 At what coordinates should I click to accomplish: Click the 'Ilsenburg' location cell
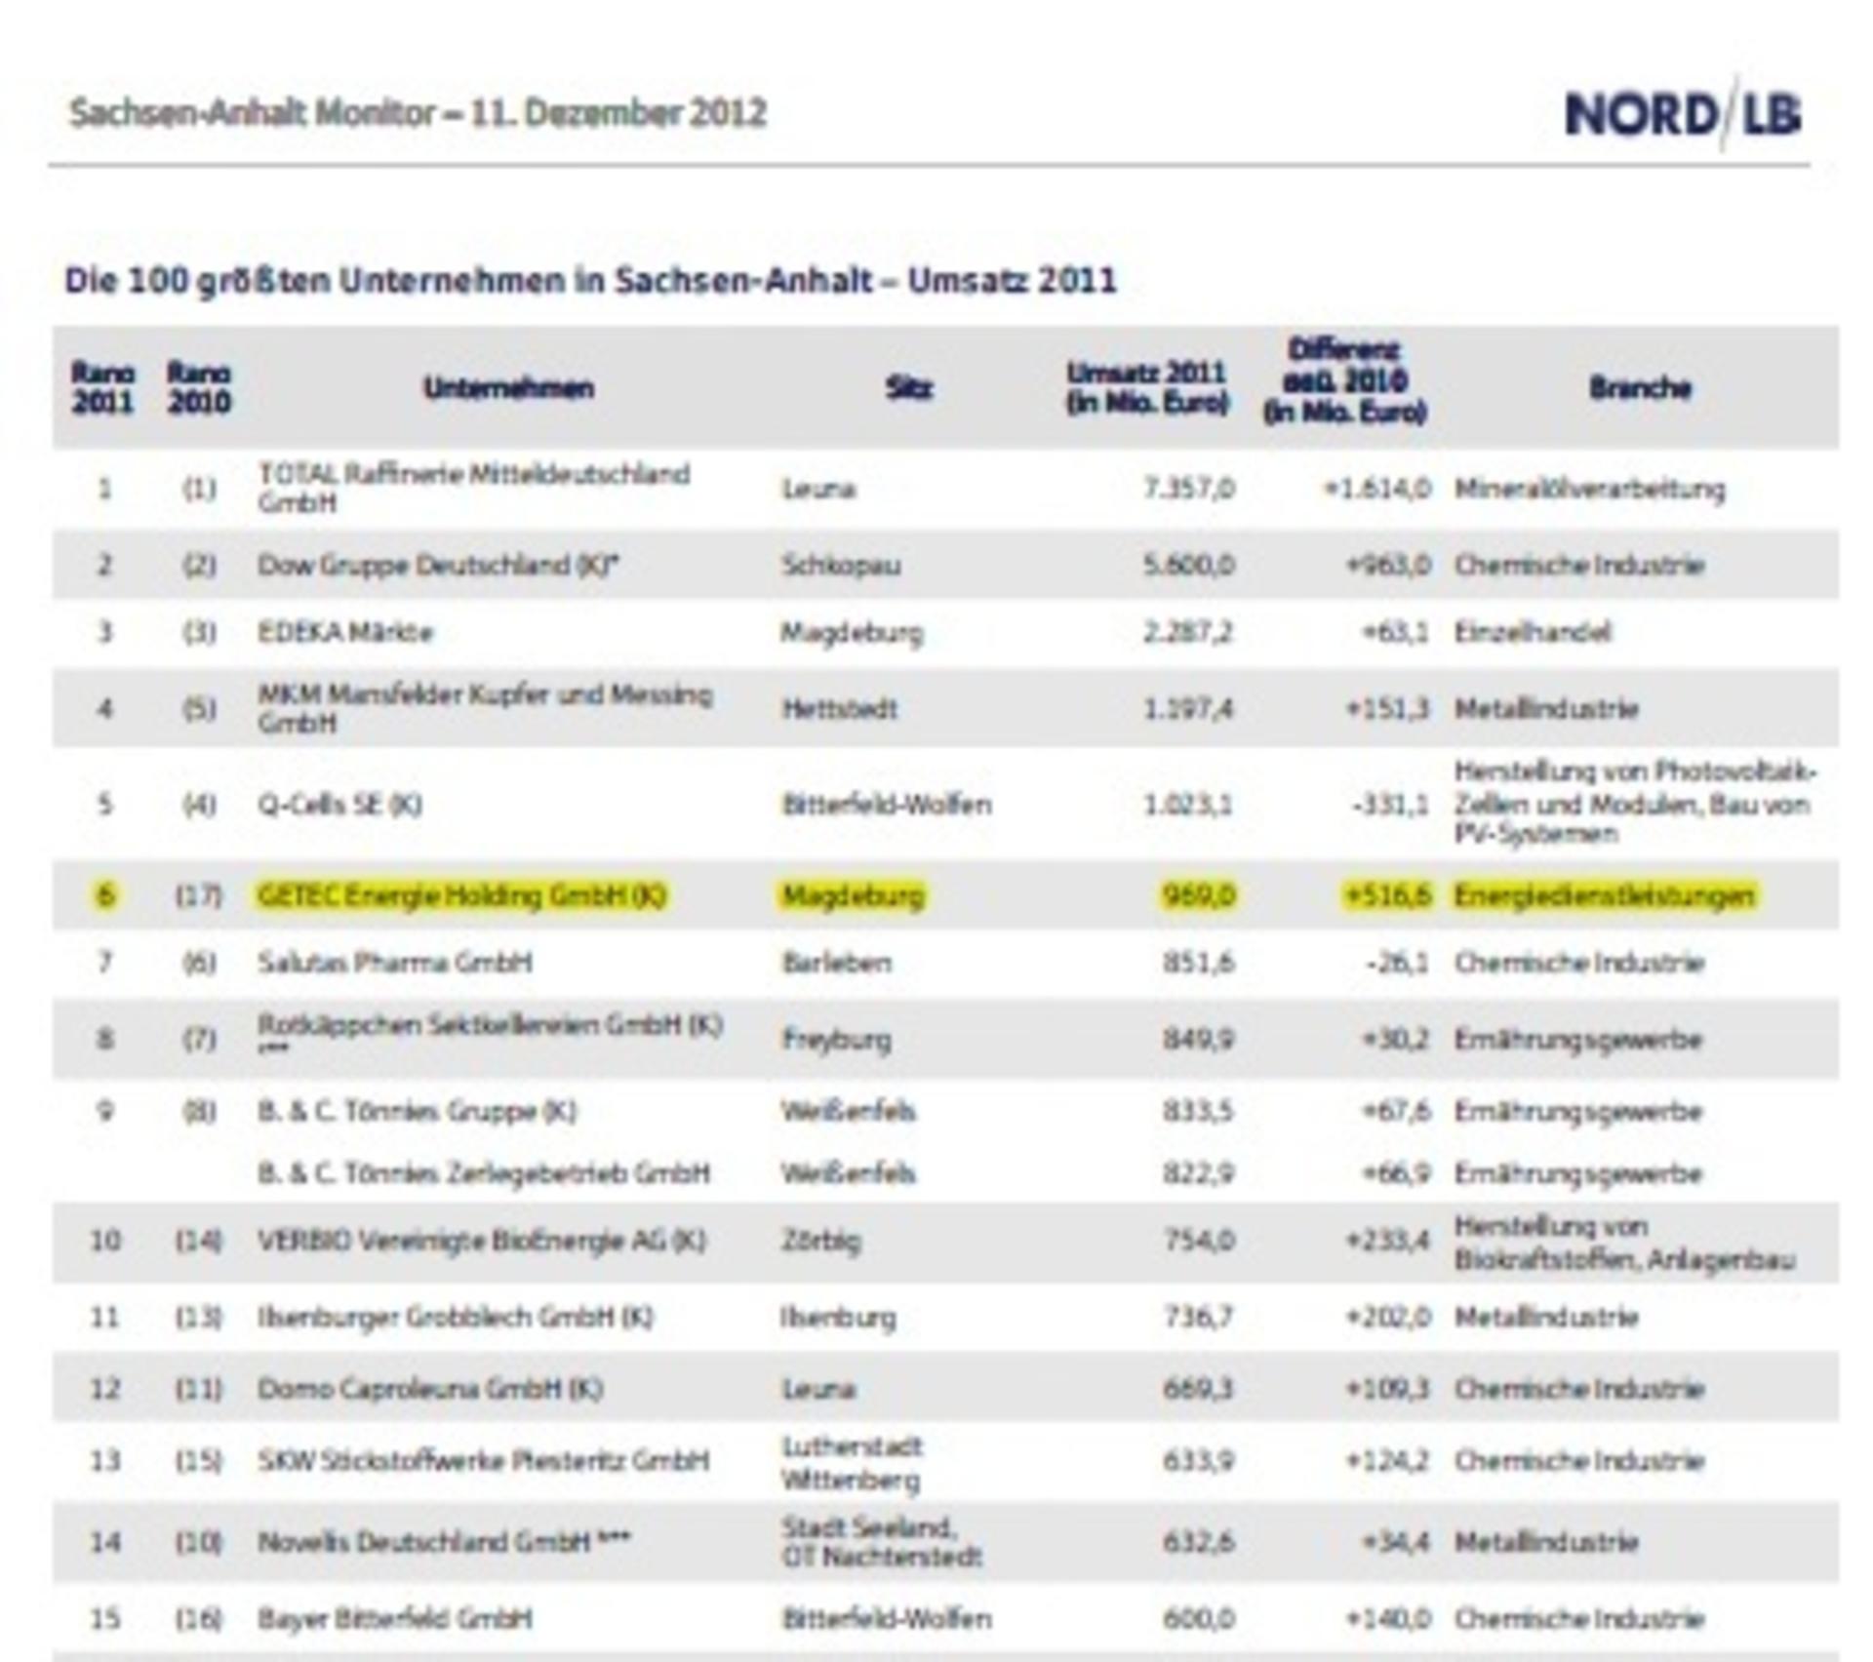click(838, 1317)
